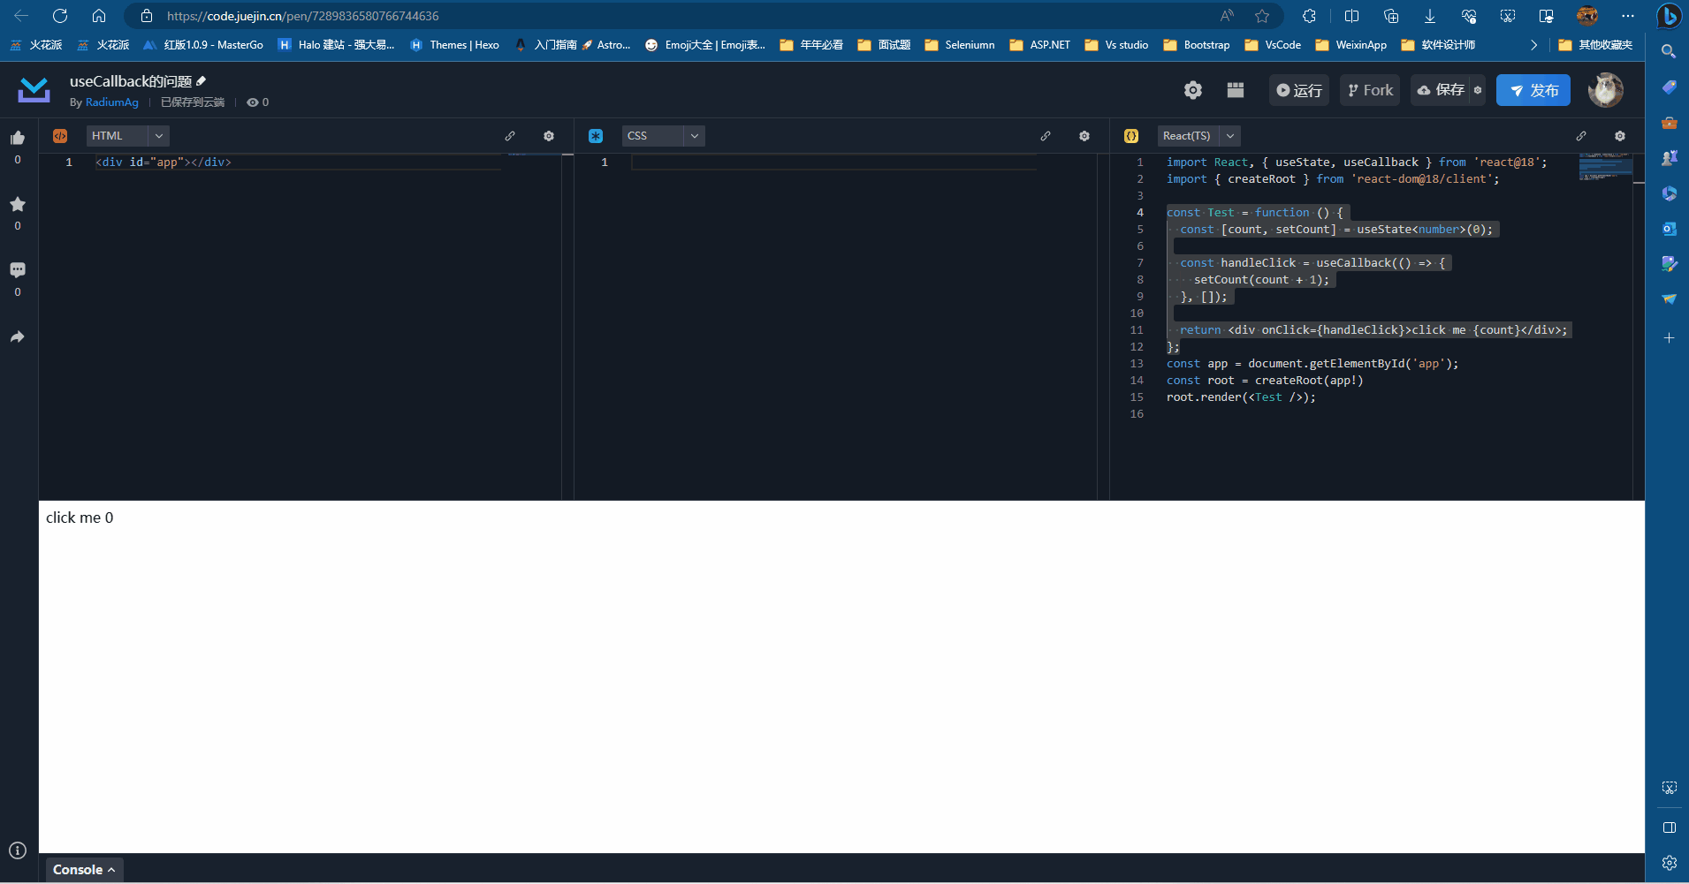
Task: Click the Juejin code playground logo
Action: tap(34, 90)
